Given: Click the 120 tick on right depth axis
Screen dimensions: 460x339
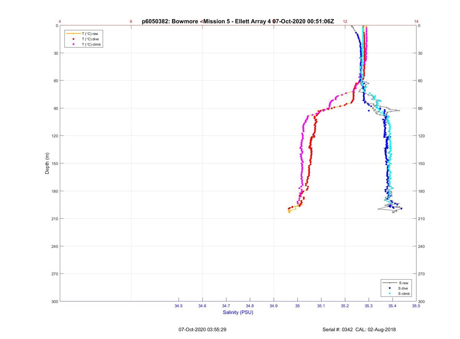Looking at the screenshot, I should 422,136.
